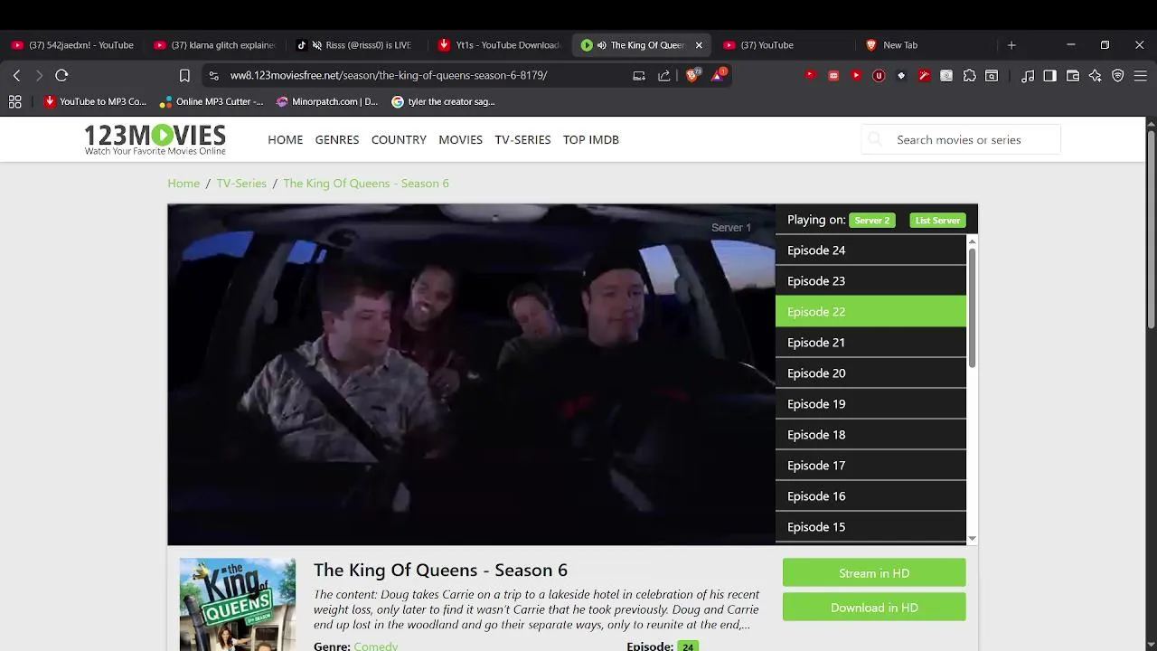Screen dimensions: 1157x651
Task: Open the page search extension icon
Action: [992, 76]
